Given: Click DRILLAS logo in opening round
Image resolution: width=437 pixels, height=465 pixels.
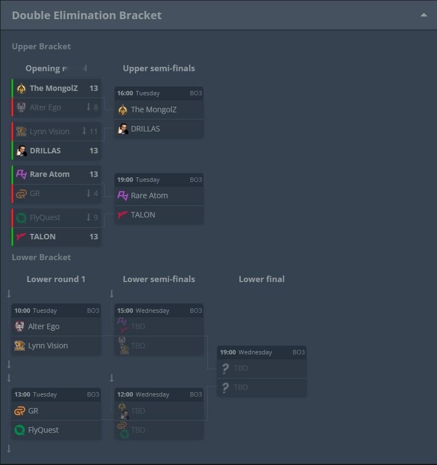Looking at the screenshot, I should tap(21, 151).
